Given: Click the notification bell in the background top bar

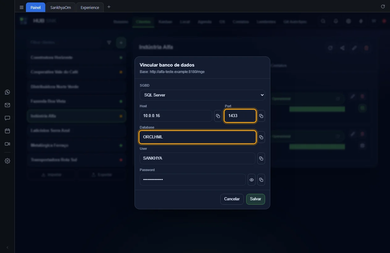Looking at the screenshot, I should [x=336, y=21].
